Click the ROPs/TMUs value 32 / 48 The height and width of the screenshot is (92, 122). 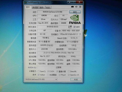(x=42, y=34)
